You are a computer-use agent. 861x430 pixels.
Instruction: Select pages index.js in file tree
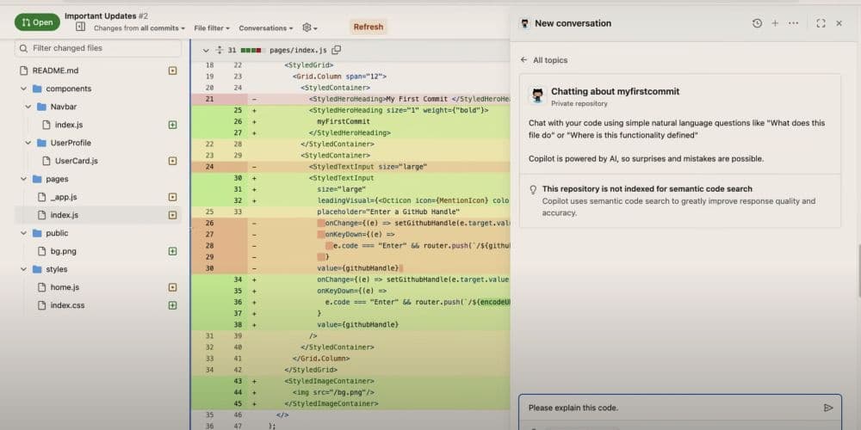click(98, 215)
